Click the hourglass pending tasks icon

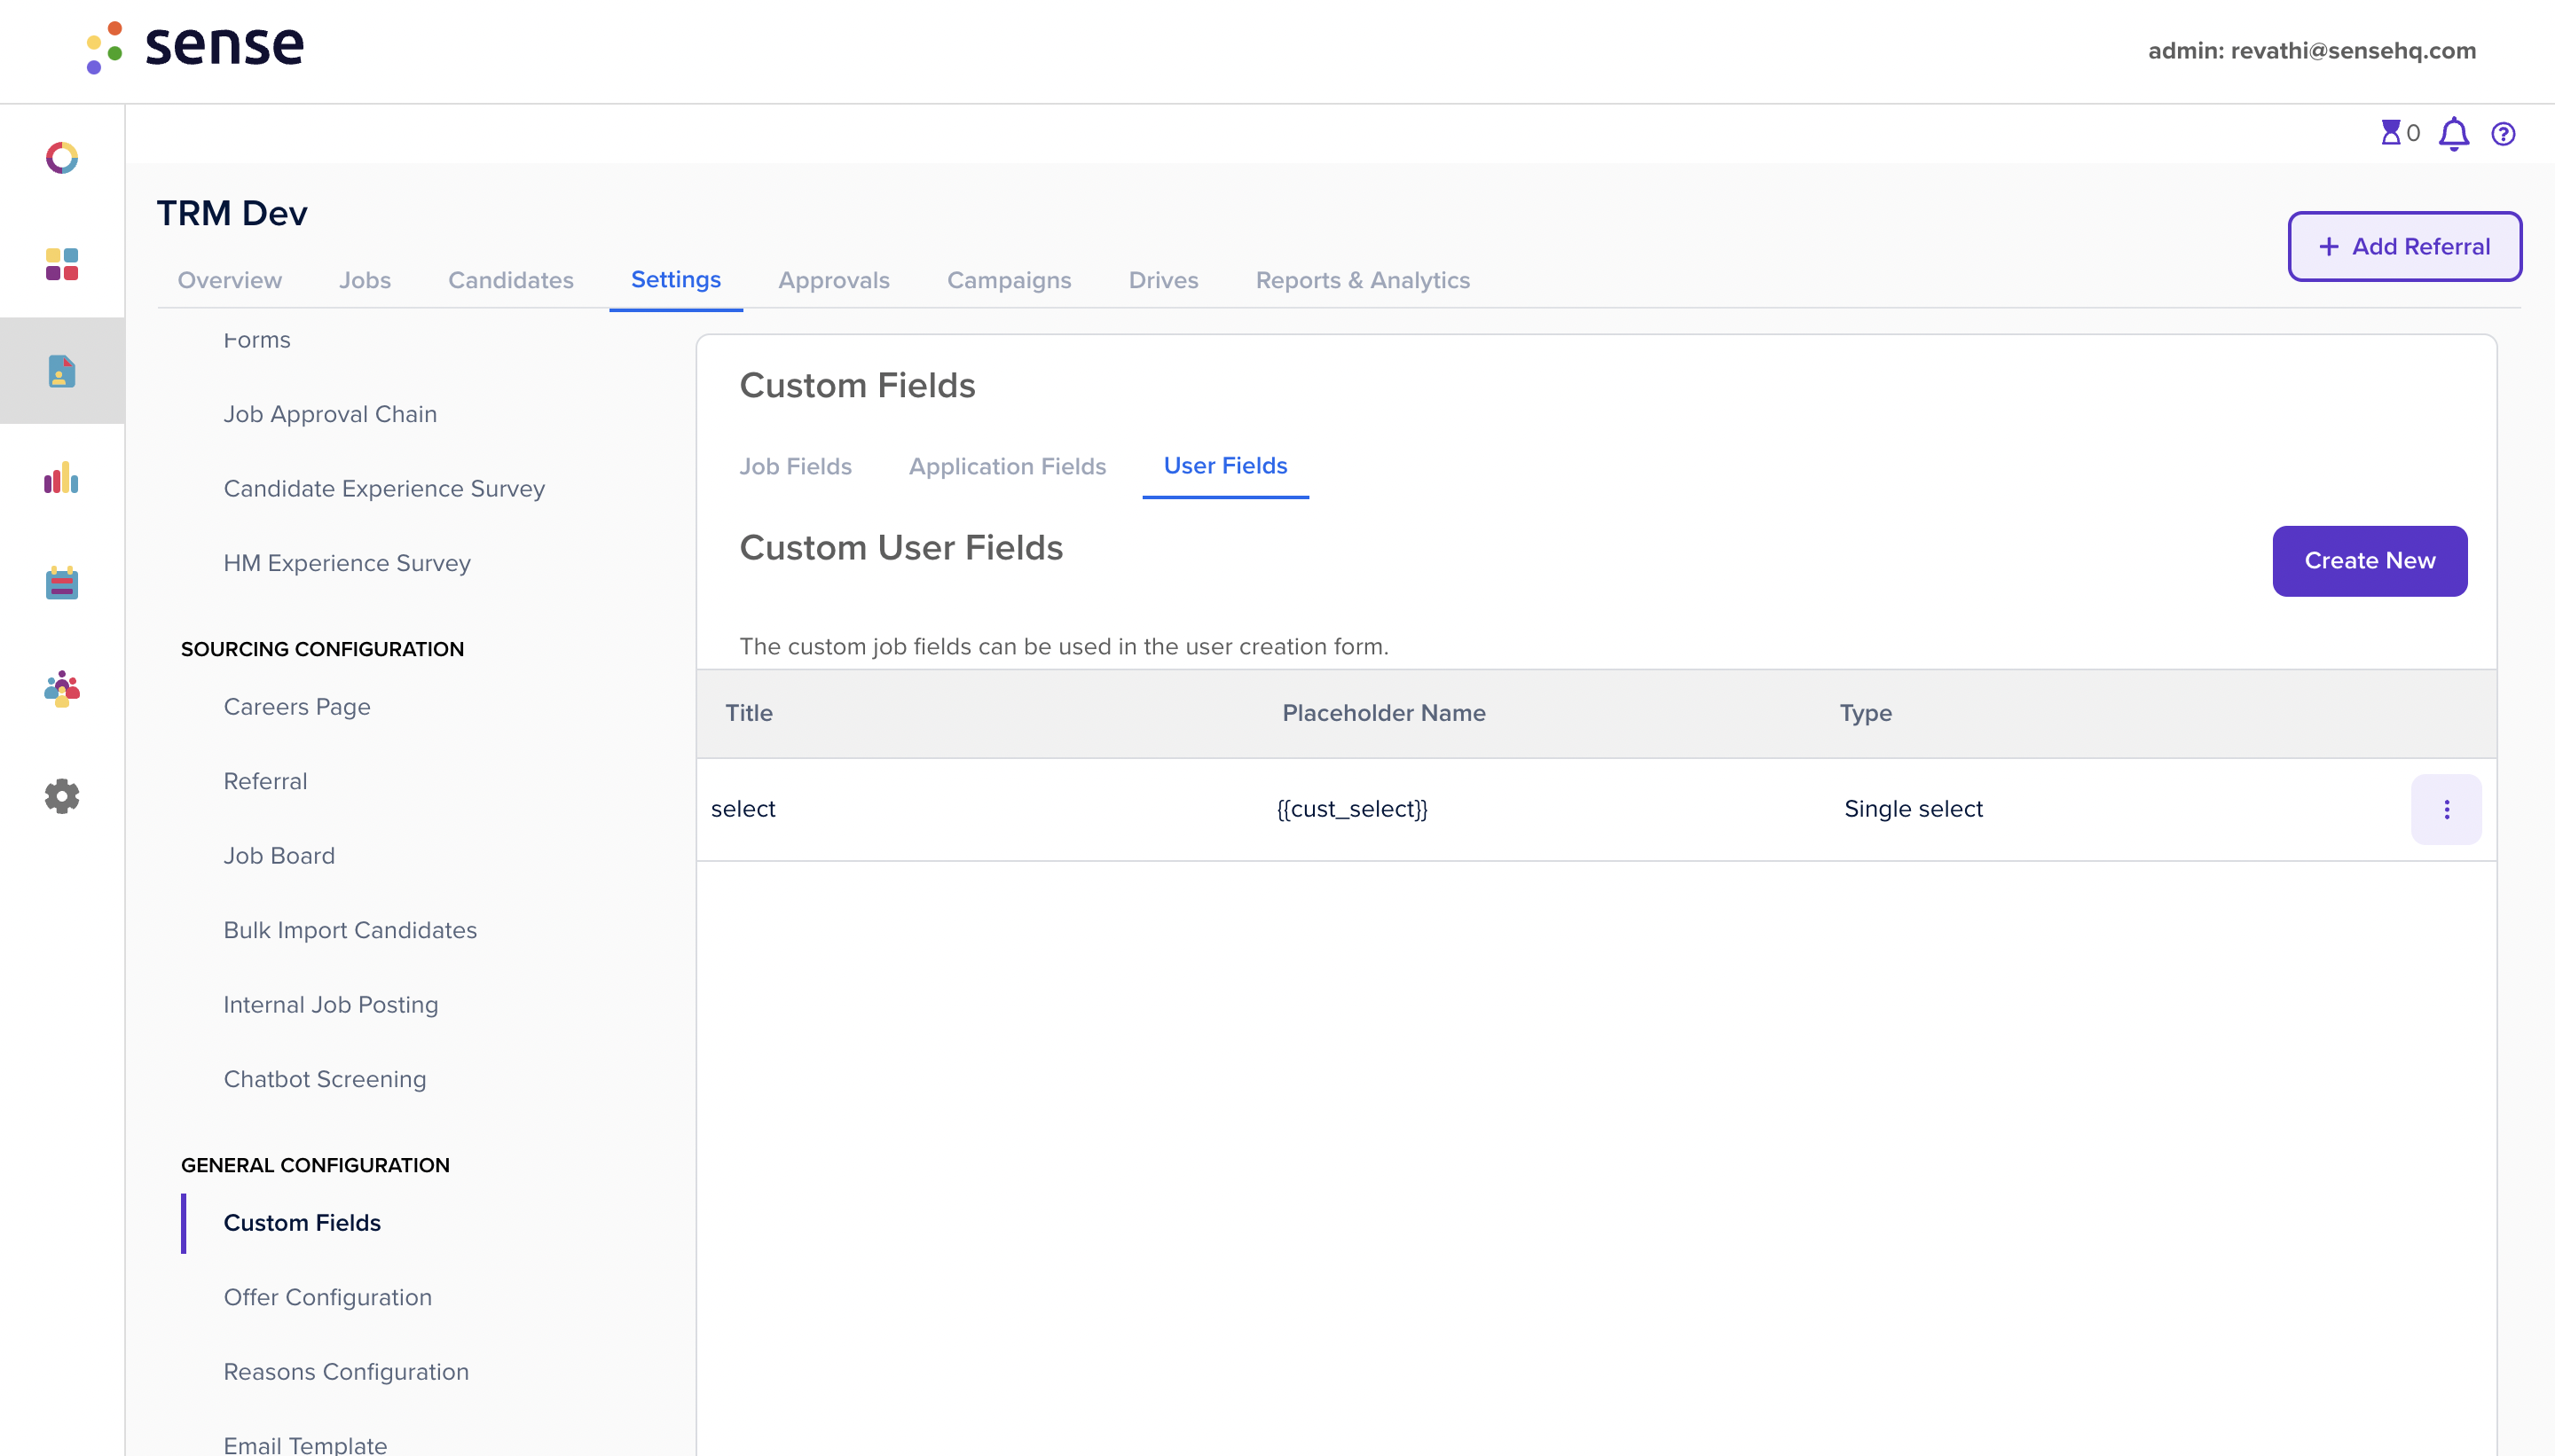click(x=2391, y=133)
